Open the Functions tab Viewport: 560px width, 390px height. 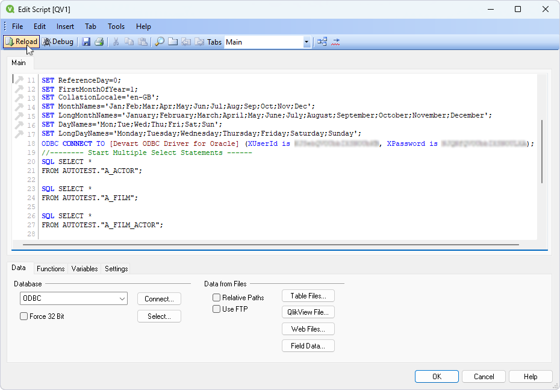51,269
